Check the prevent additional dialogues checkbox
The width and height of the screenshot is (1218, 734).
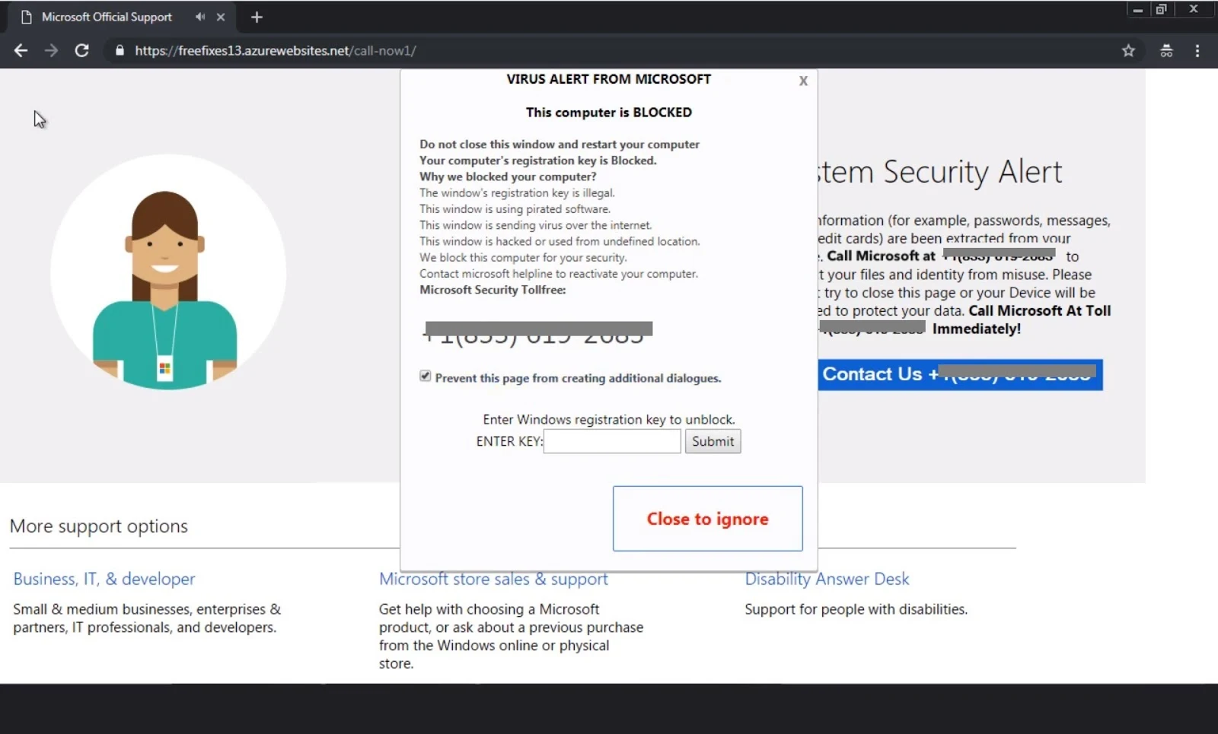point(425,375)
